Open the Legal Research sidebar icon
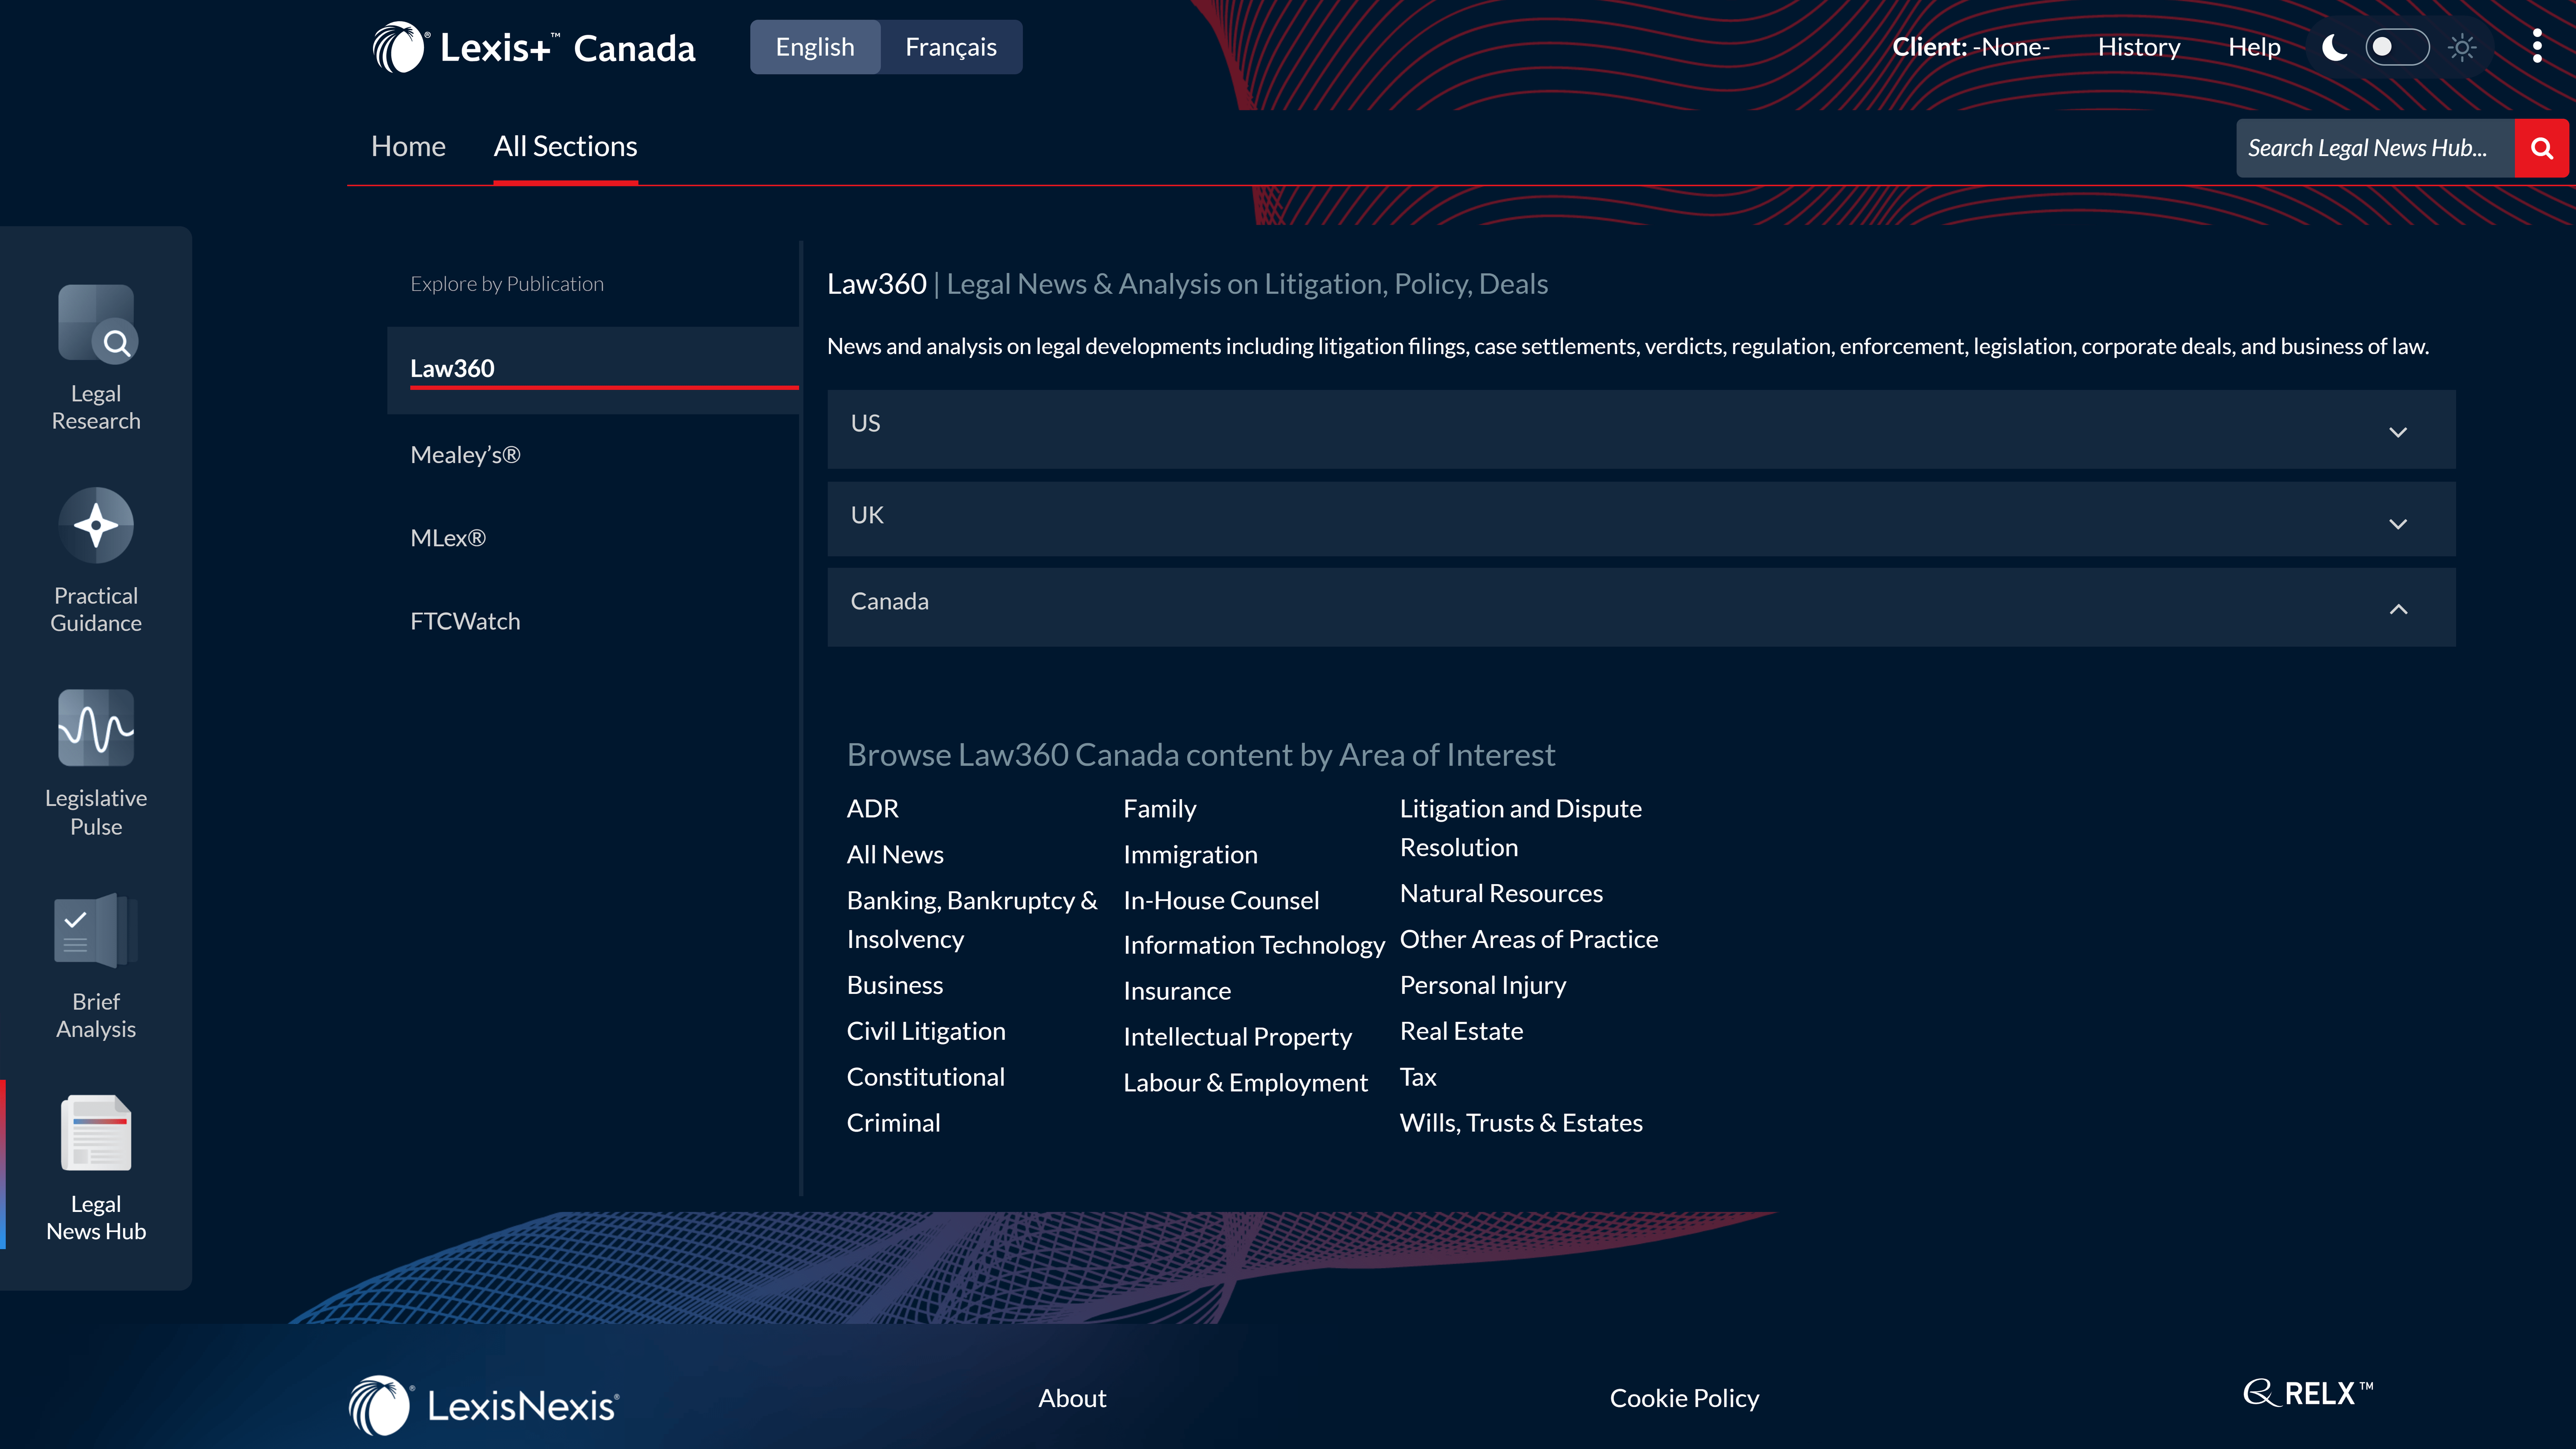Viewport: 2576px width, 1449px height. tap(96, 323)
